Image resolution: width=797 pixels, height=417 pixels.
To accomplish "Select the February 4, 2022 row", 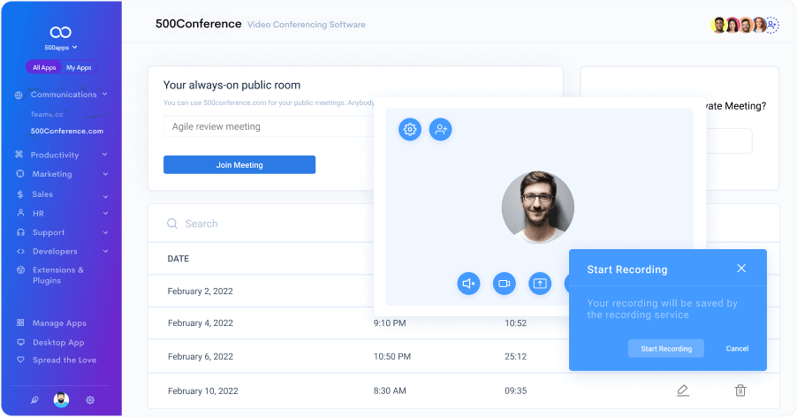I will point(359,323).
